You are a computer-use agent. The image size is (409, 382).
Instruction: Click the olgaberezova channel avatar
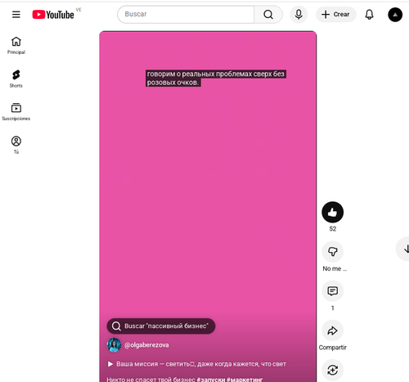114,345
